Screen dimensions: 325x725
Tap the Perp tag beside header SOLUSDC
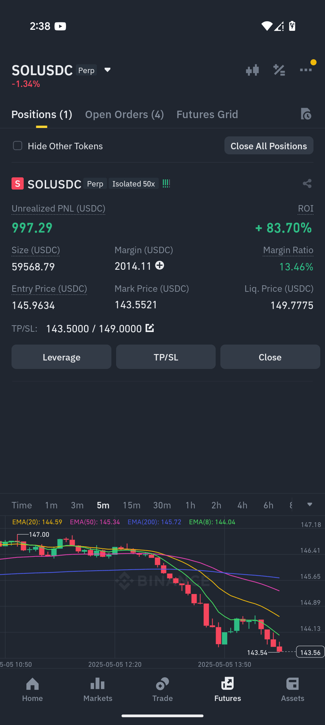[x=86, y=70]
